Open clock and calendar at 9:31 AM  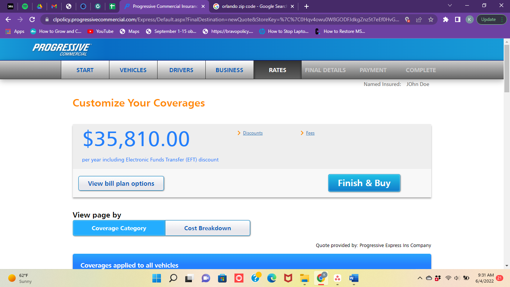pos(484,278)
